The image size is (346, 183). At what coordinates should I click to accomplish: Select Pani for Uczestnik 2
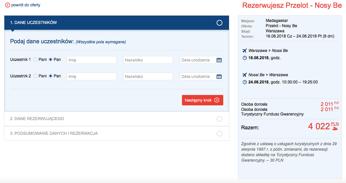(35, 76)
